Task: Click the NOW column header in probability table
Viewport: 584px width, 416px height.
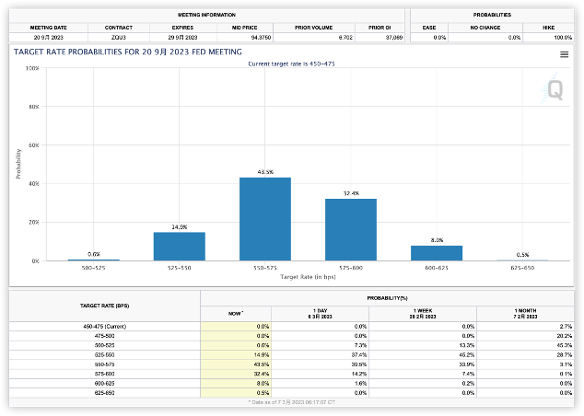Action: coord(236,314)
